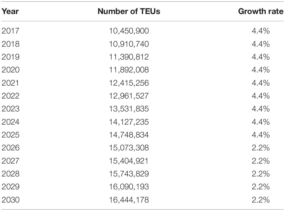Select the final value 16,444,178
This screenshot has width=285, height=211.
click(129, 200)
